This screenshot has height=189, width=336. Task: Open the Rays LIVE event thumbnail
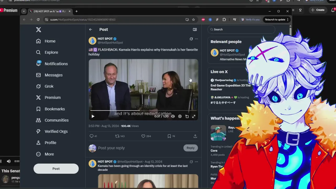point(218,133)
